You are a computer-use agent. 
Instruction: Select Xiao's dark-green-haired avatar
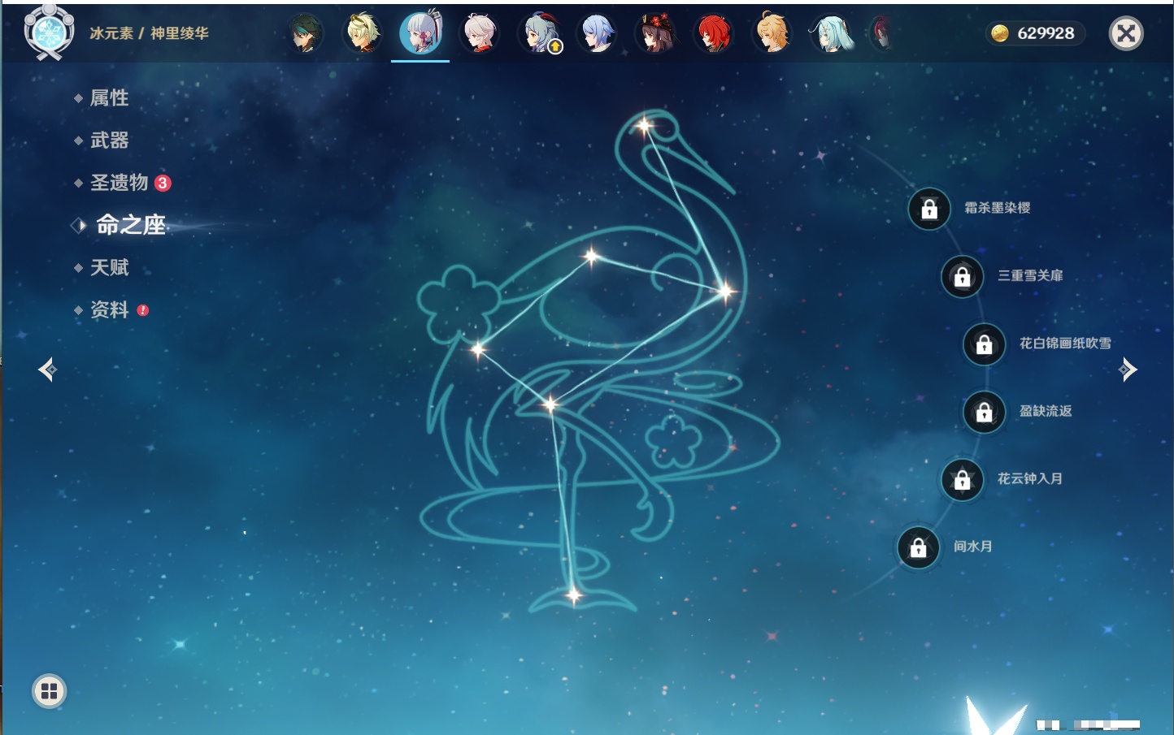coord(306,33)
